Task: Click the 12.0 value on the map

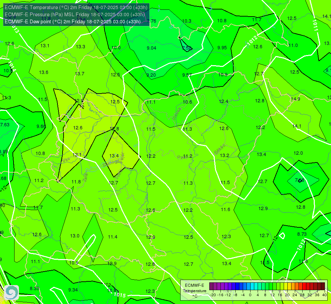Action: pos(298,153)
